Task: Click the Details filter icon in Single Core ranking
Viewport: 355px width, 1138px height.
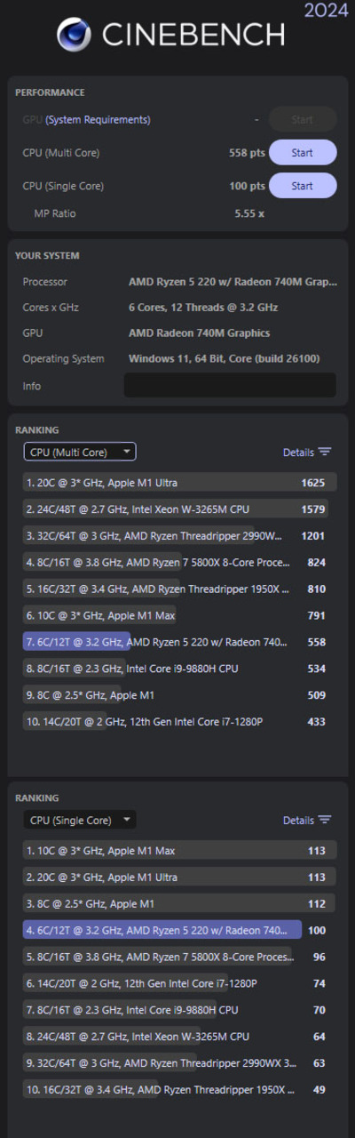Action: [325, 820]
